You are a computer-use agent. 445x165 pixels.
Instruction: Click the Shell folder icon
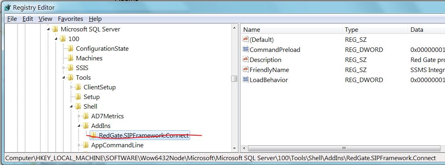point(78,106)
